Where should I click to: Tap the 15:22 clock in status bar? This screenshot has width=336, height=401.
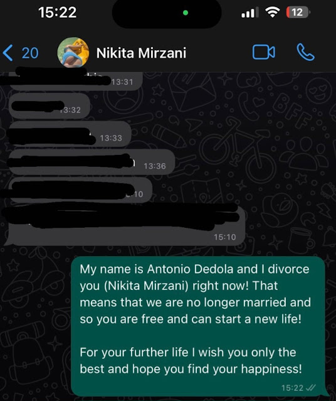pyautogui.click(x=58, y=13)
